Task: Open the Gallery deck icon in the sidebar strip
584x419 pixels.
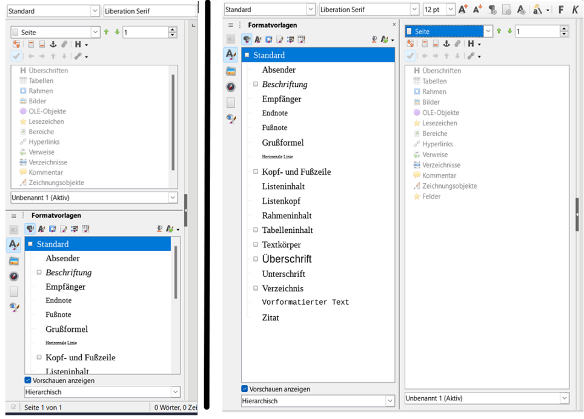Action: (230, 71)
